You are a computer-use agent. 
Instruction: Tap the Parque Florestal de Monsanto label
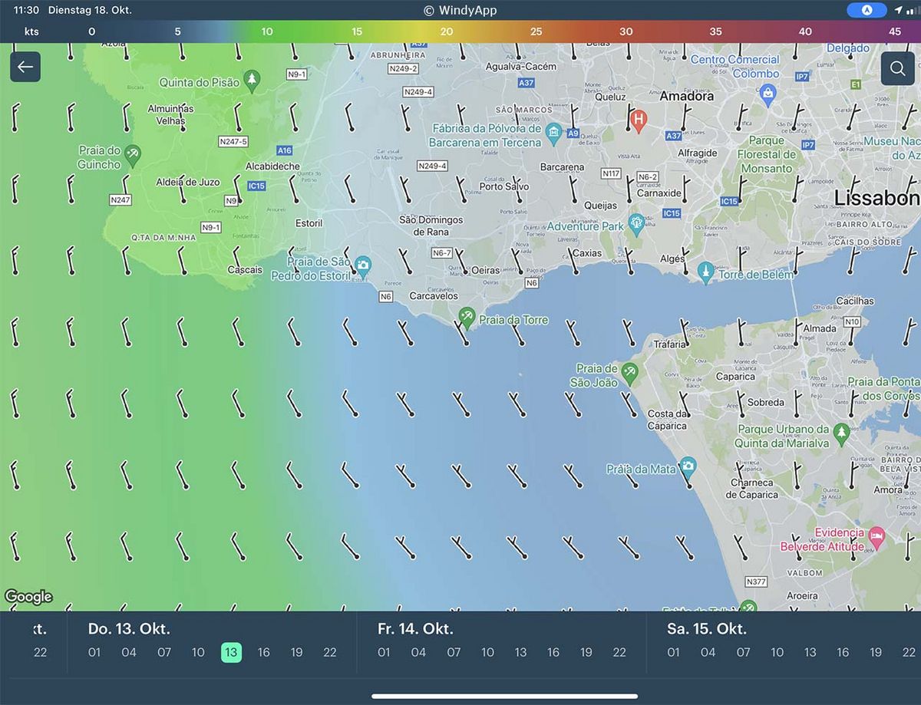(x=767, y=154)
